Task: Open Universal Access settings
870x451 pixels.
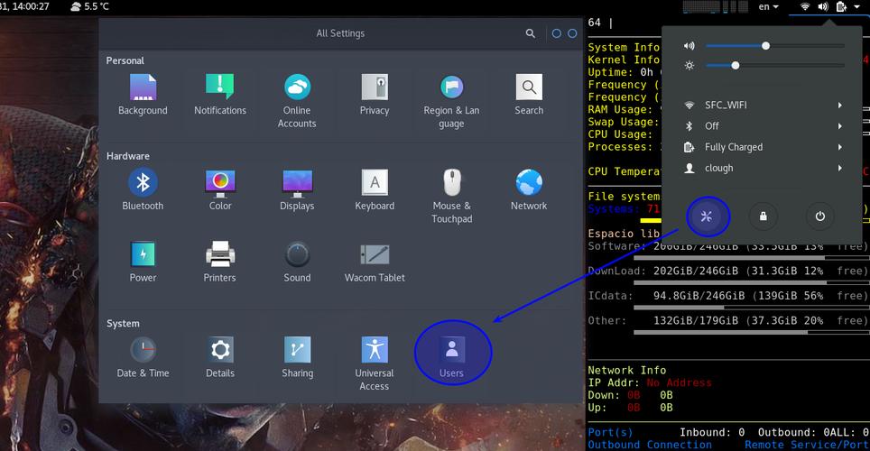Action: coord(375,364)
